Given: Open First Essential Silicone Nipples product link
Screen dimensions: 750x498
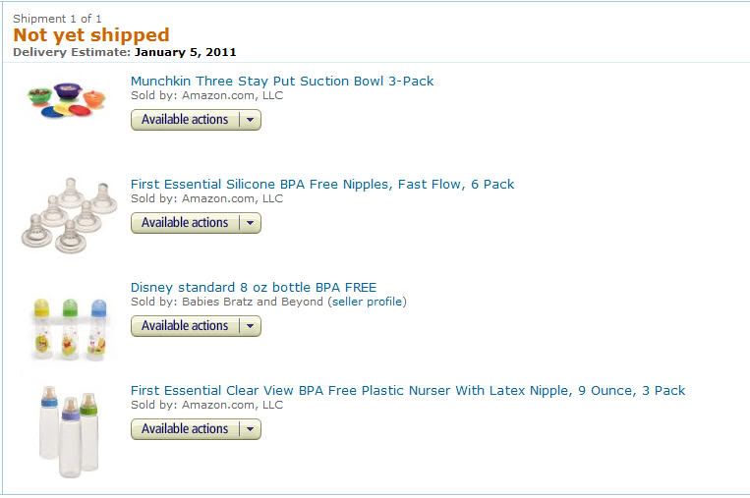Looking at the screenshot, I should pos(322,185).
